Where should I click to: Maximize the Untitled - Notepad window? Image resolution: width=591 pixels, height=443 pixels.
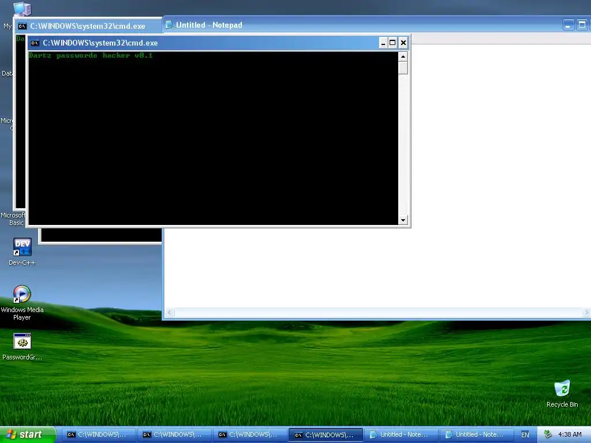point(582,25)
